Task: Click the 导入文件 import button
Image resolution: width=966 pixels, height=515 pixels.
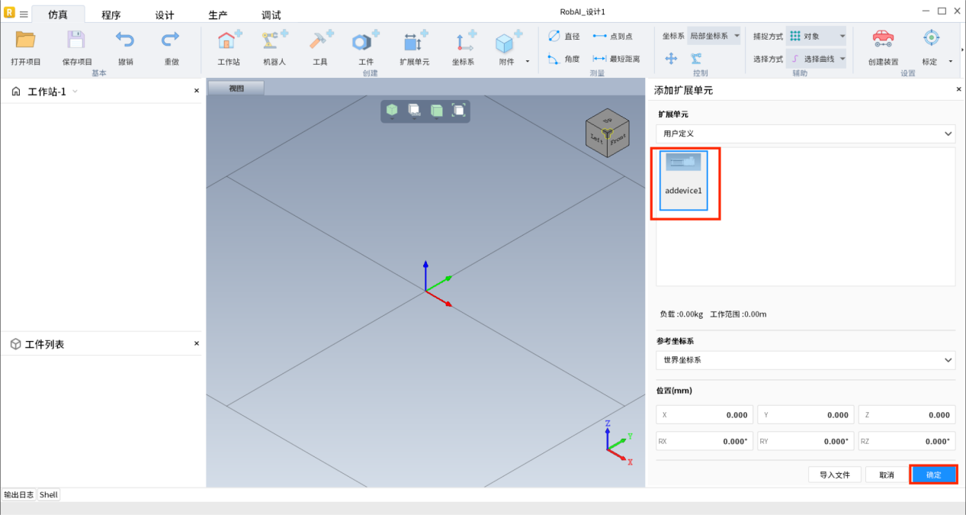Action: [x=834, y=475]
